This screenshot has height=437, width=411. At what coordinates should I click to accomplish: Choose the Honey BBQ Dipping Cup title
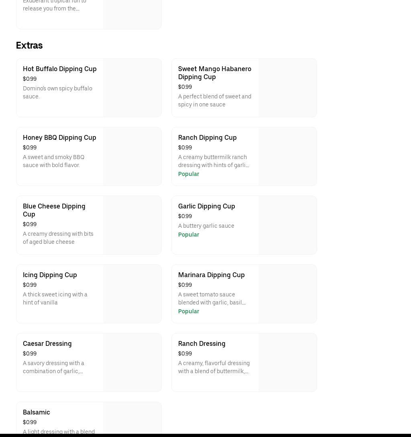tap(59, 137)
